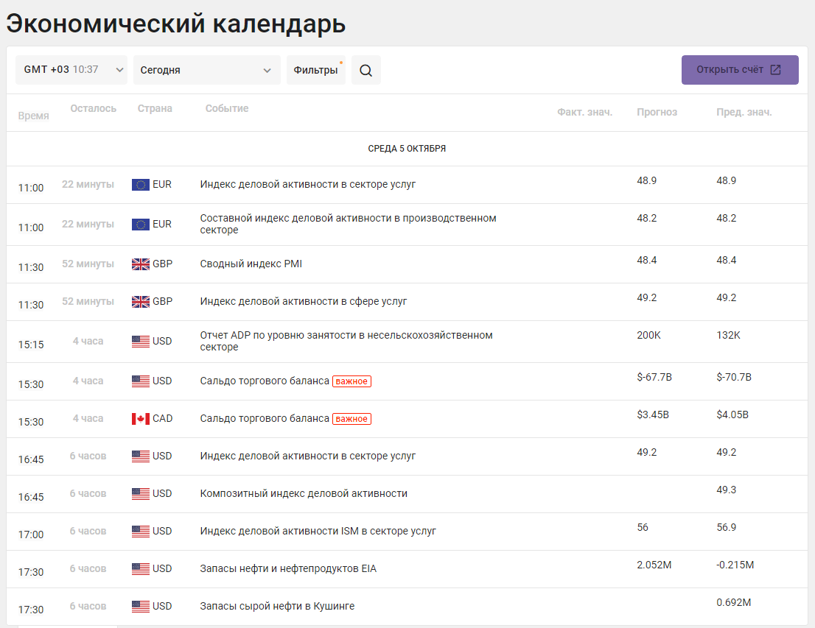
Task: Click US flag in Запасы нефти EIA row
Action: click(140, 569)
